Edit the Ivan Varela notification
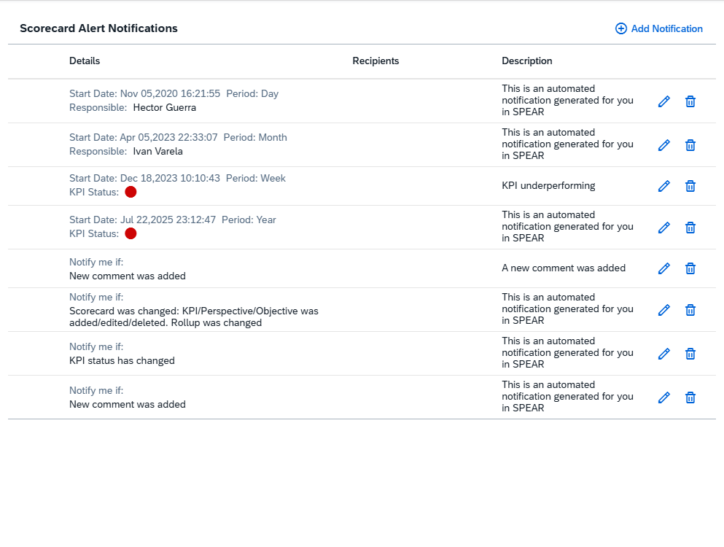Screen dimensions: 724x547 click(x=663, y=145)
